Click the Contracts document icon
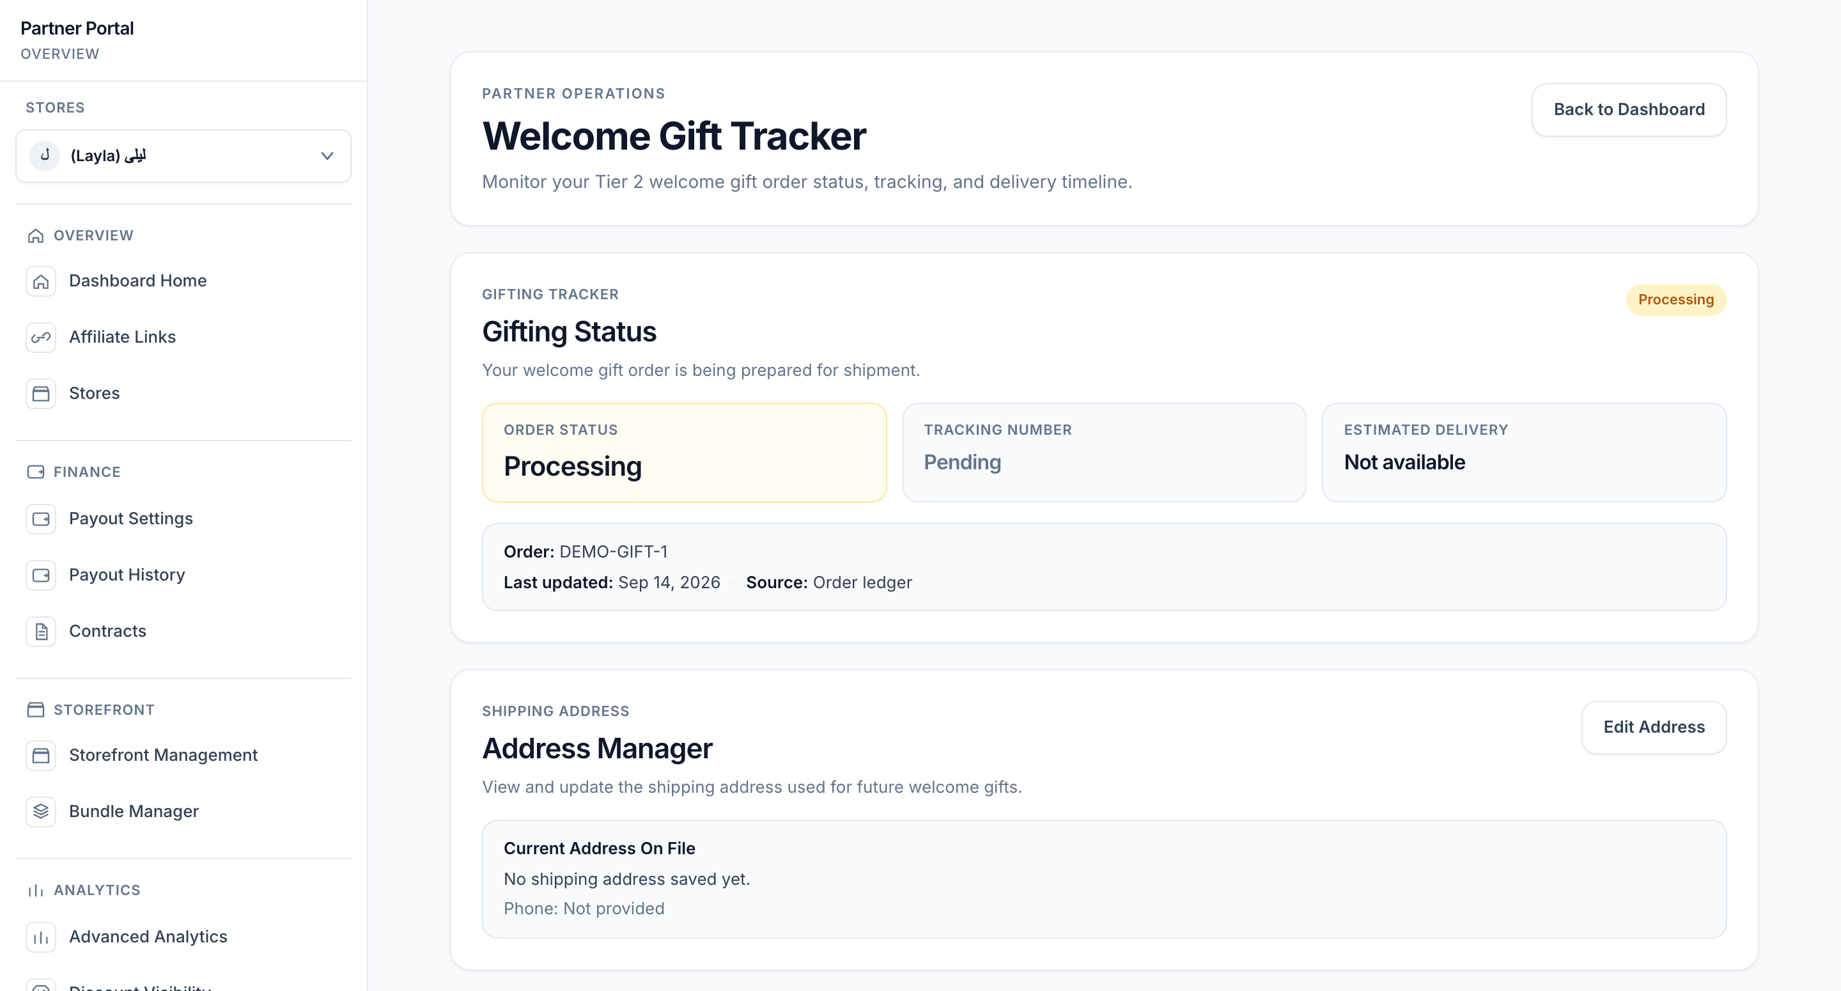 pos(41,631)
